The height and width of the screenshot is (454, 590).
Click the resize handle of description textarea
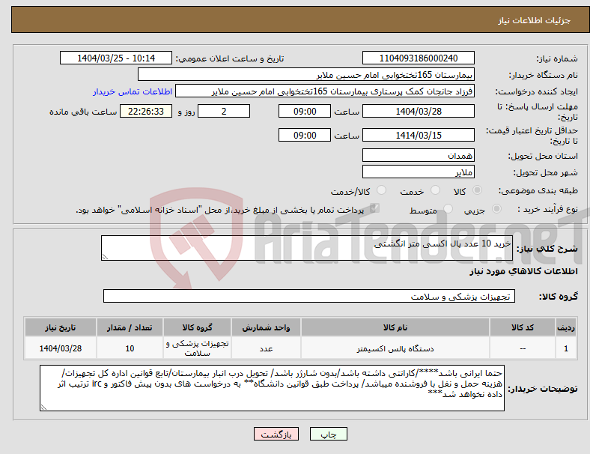pos(105,257)
